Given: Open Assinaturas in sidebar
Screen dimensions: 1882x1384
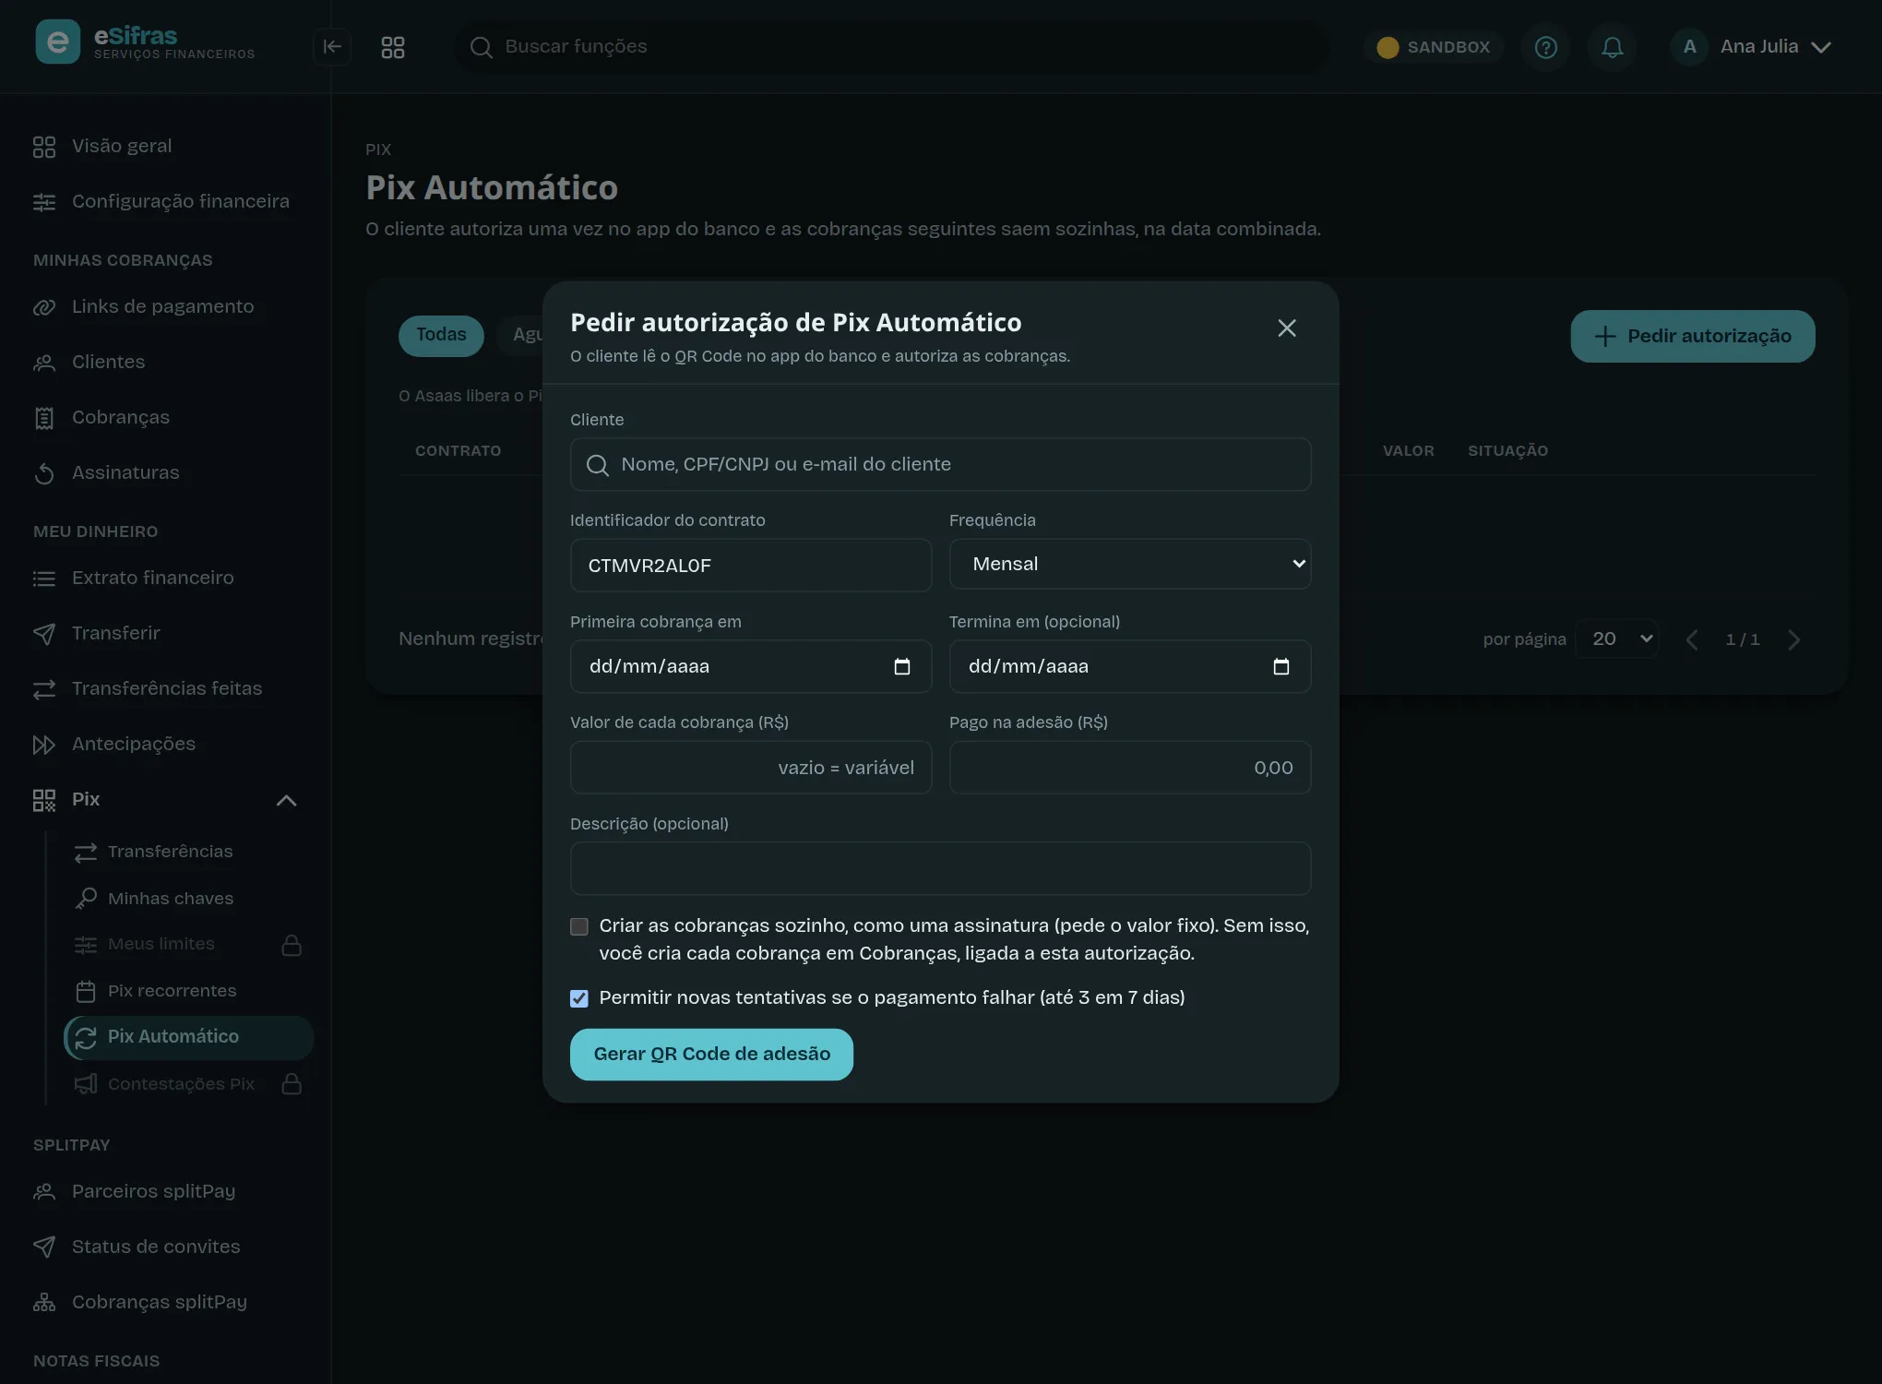Looking at the screenshot, I should tap(165, 472).
